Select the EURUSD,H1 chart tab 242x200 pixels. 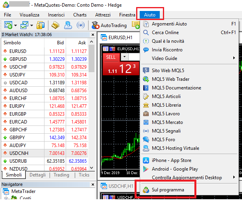[x=117, y=38]
